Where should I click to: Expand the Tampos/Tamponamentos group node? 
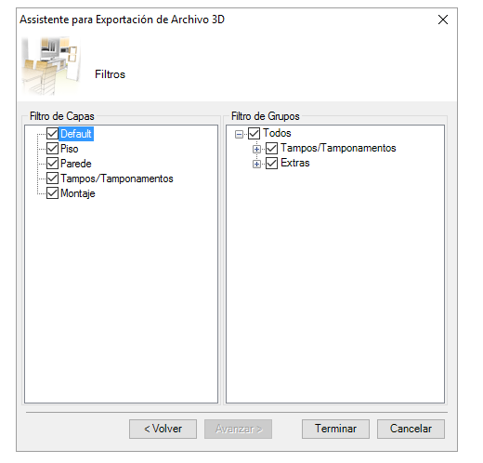[x=256, y=149]
